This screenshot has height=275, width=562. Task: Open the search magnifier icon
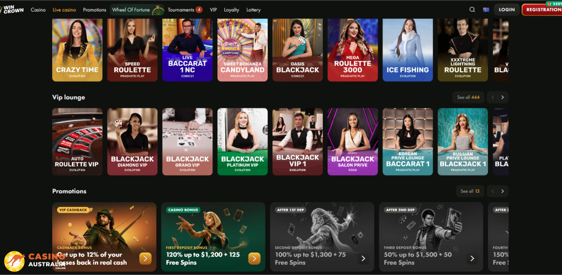[x=472, y=10]
